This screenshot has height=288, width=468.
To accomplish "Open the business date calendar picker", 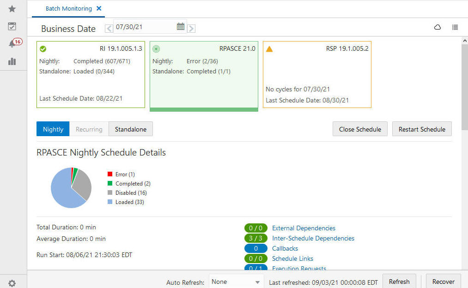I will point(181,26).
